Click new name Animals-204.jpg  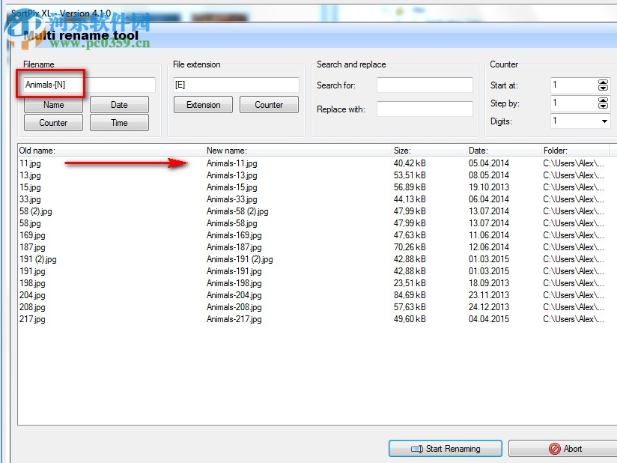(x=234, y=295)
